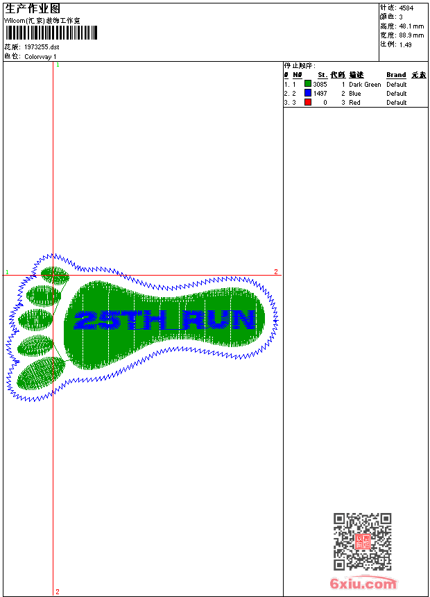
Task: Click the Brand column header
Action: point(396,75)
